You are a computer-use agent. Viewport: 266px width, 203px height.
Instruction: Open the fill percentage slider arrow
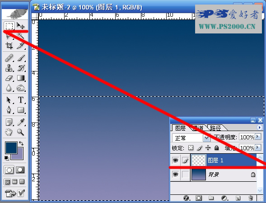click(x=258, y=147)
